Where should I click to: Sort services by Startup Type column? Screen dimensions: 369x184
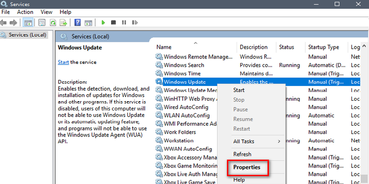click(323, 47)
